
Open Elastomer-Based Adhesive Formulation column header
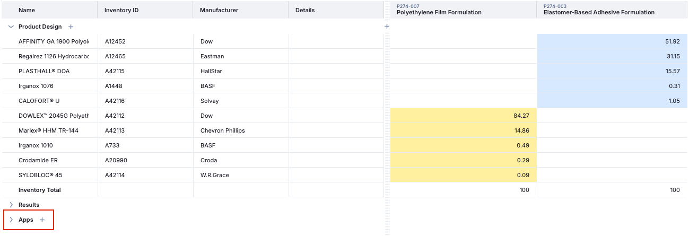pos(599,12)
